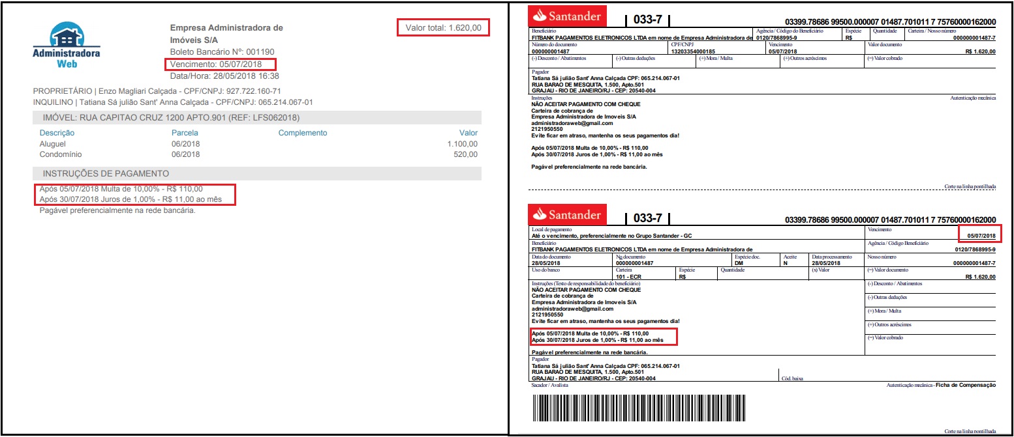Click the Santander logo on the lower slip

566,214
